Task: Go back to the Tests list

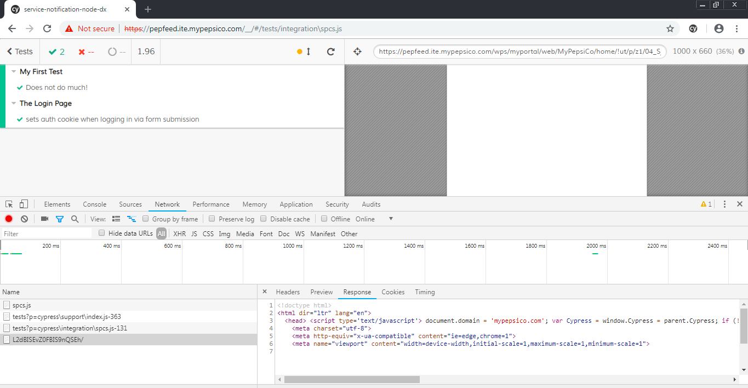Action: click(20, 52)
